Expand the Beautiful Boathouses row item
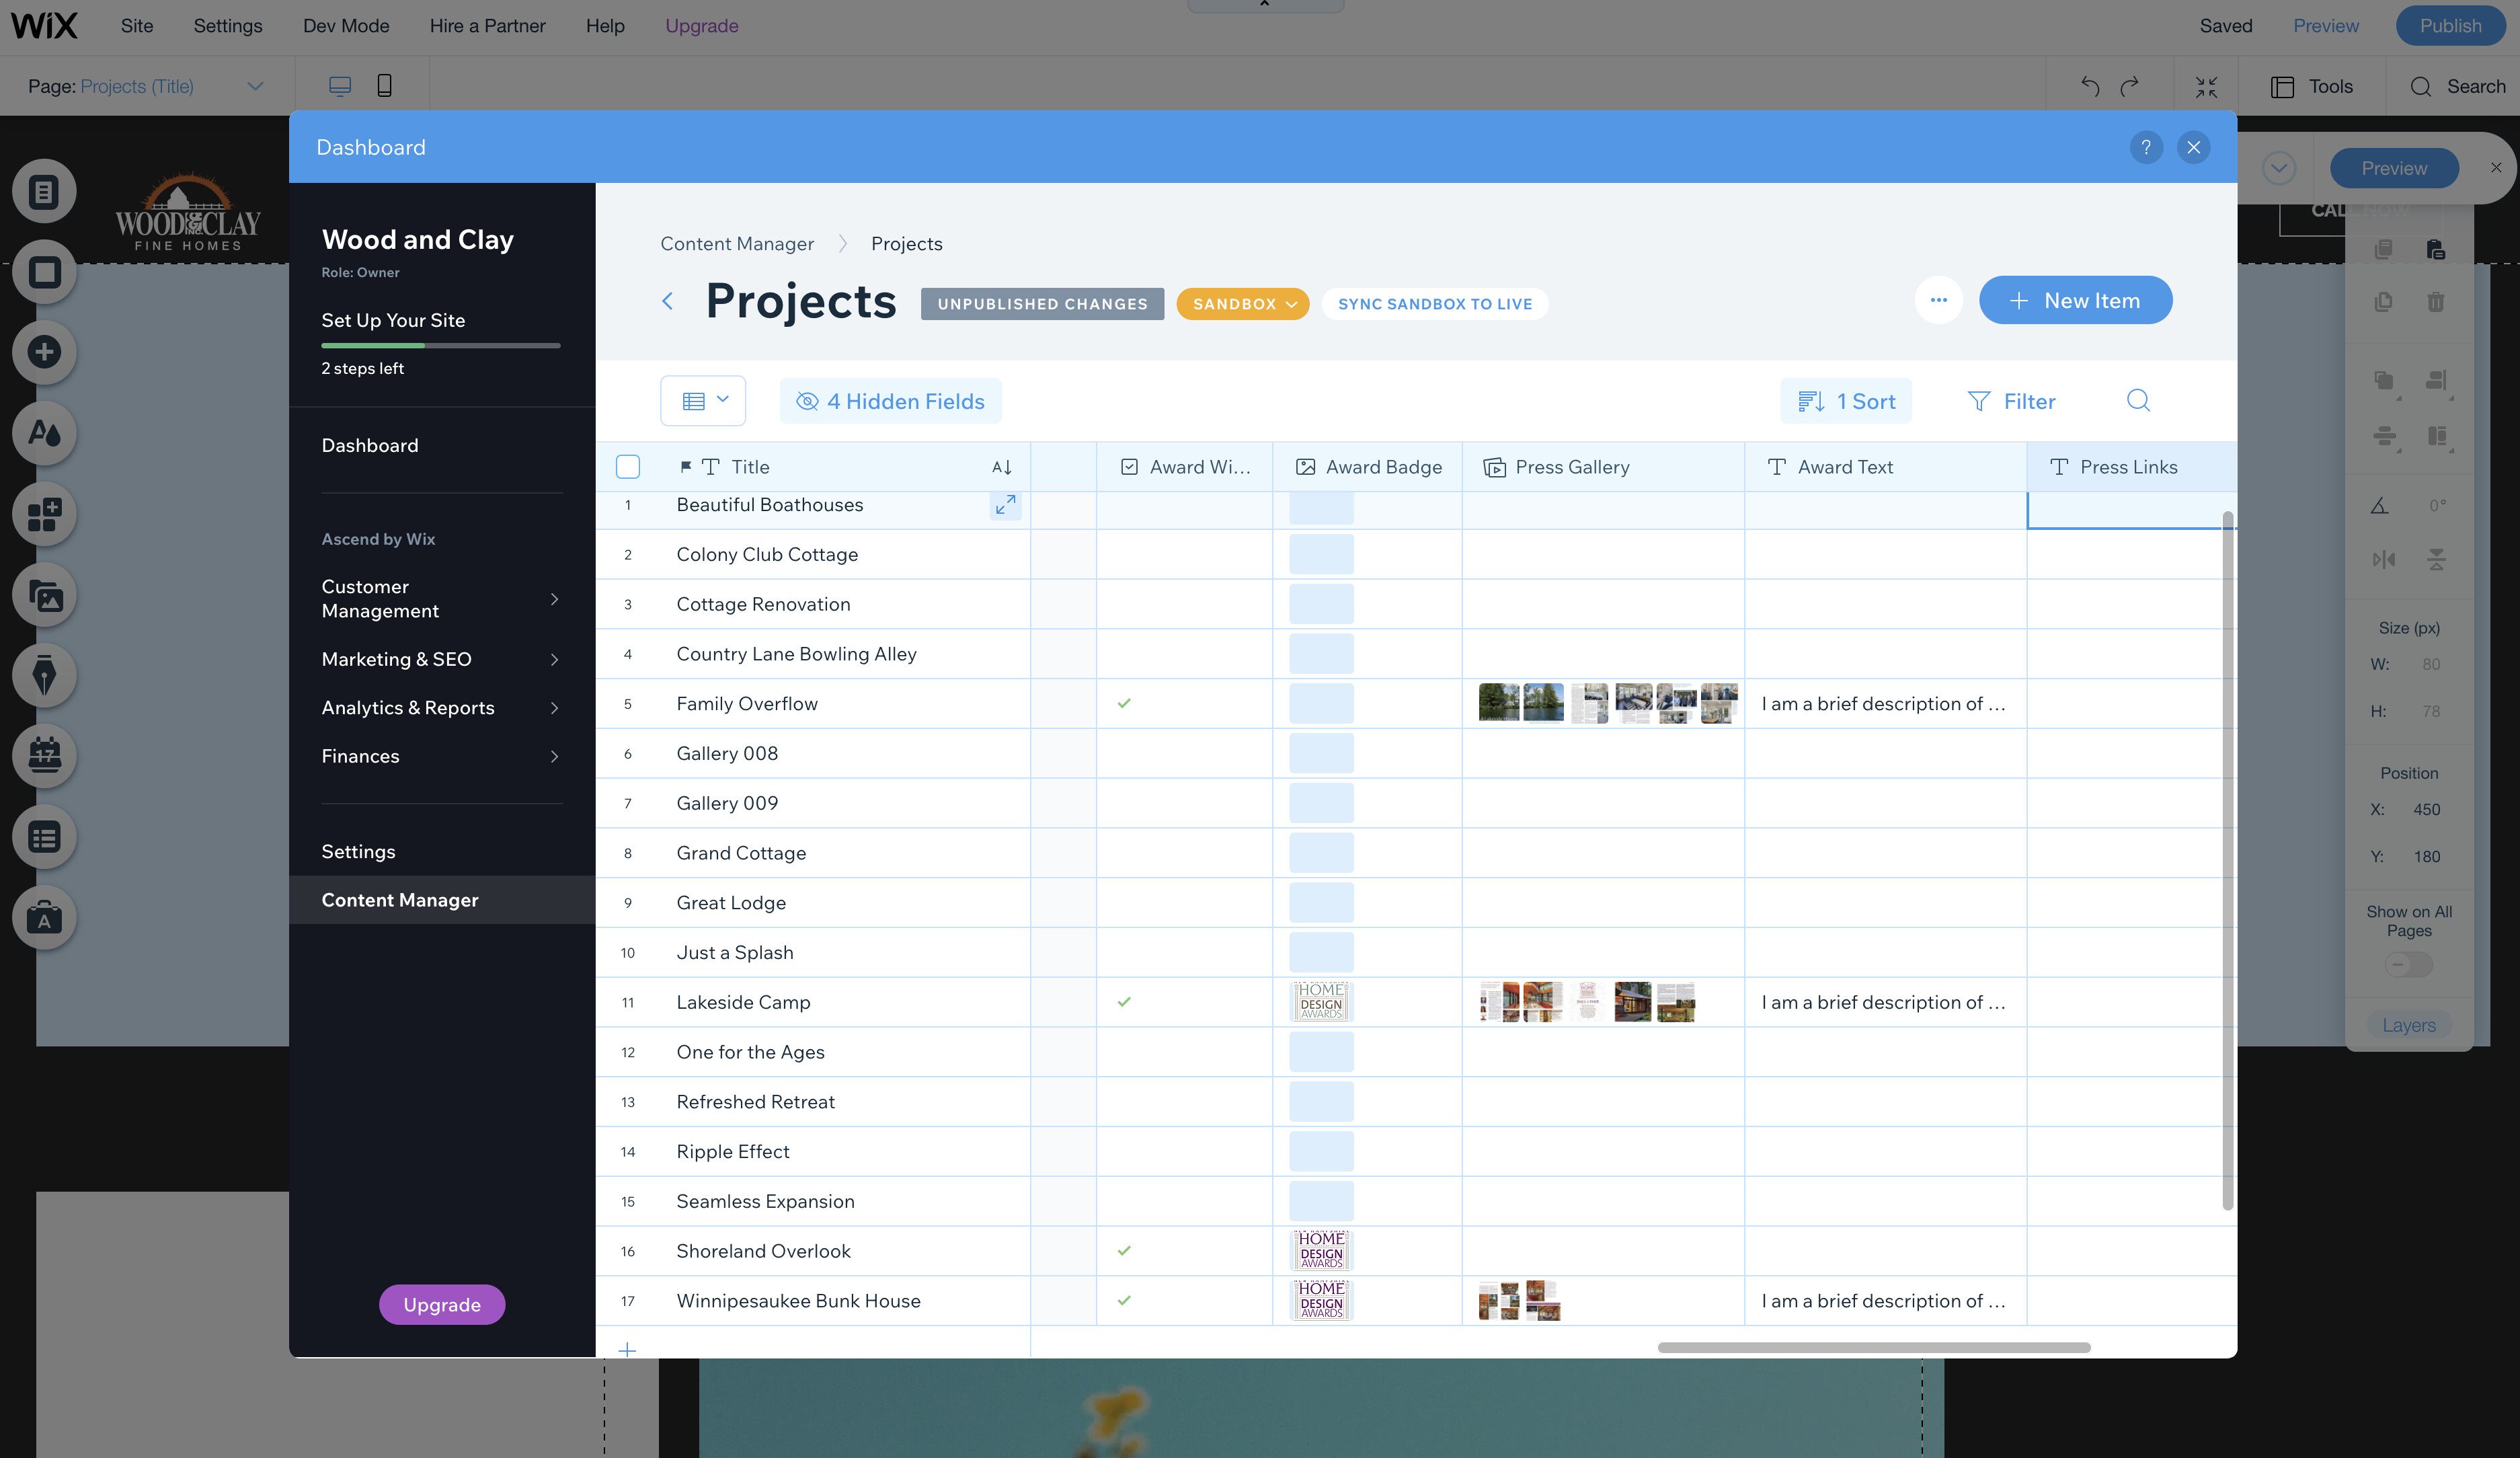The width and height of the screenshot is (2520, 1458). (1005, 506)
